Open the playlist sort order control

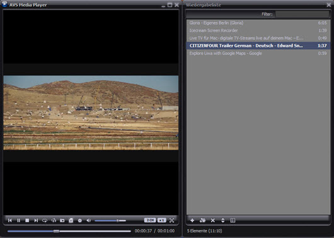pyautogui.click(x=223, y=220)
